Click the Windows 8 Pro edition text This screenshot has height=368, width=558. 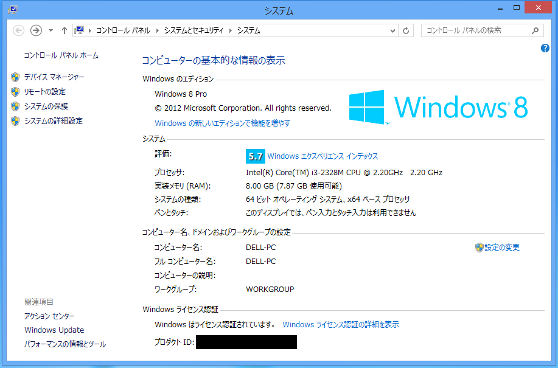[x=181, y=94]
